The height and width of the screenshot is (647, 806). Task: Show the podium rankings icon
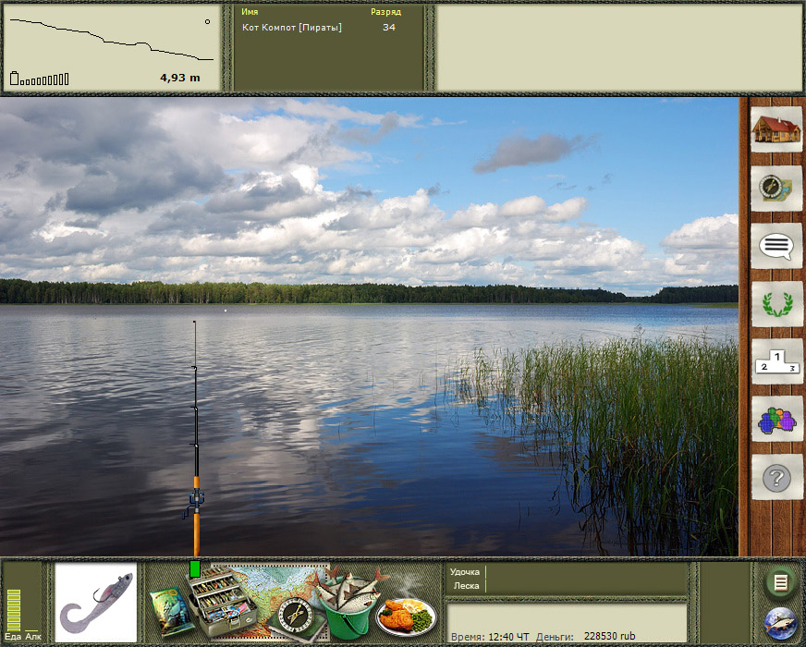775,361
